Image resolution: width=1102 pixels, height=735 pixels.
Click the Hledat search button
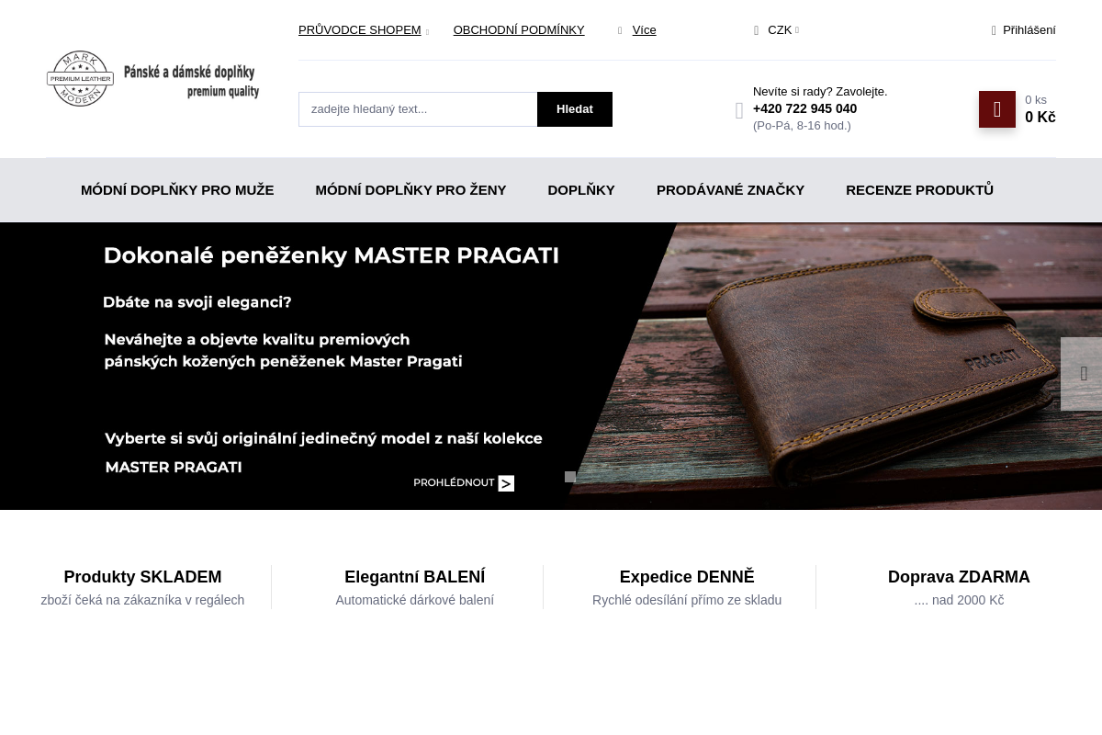(x=575, y=109)
